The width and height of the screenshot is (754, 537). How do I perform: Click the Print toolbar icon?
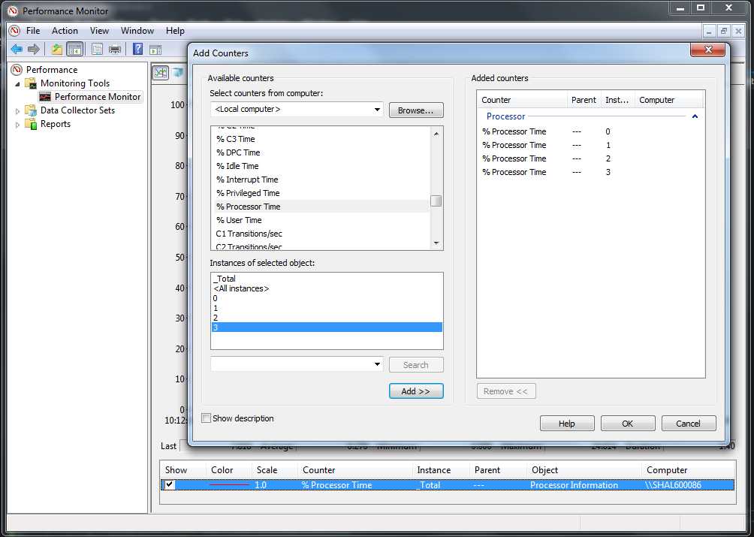click(x=114, y=49)
